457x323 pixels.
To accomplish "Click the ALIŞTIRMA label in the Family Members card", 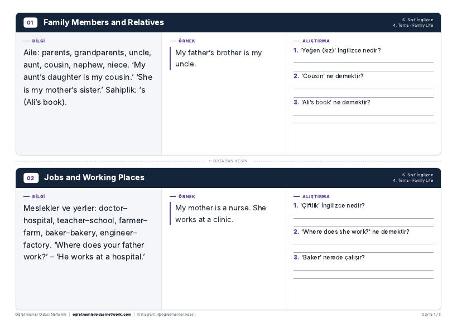I will 316,41.
